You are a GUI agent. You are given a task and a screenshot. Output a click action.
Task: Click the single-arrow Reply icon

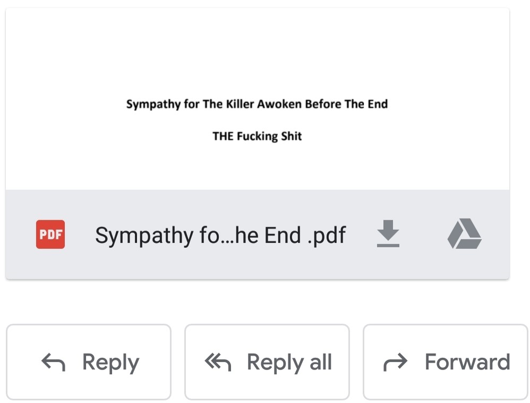[x=53, y=363]
